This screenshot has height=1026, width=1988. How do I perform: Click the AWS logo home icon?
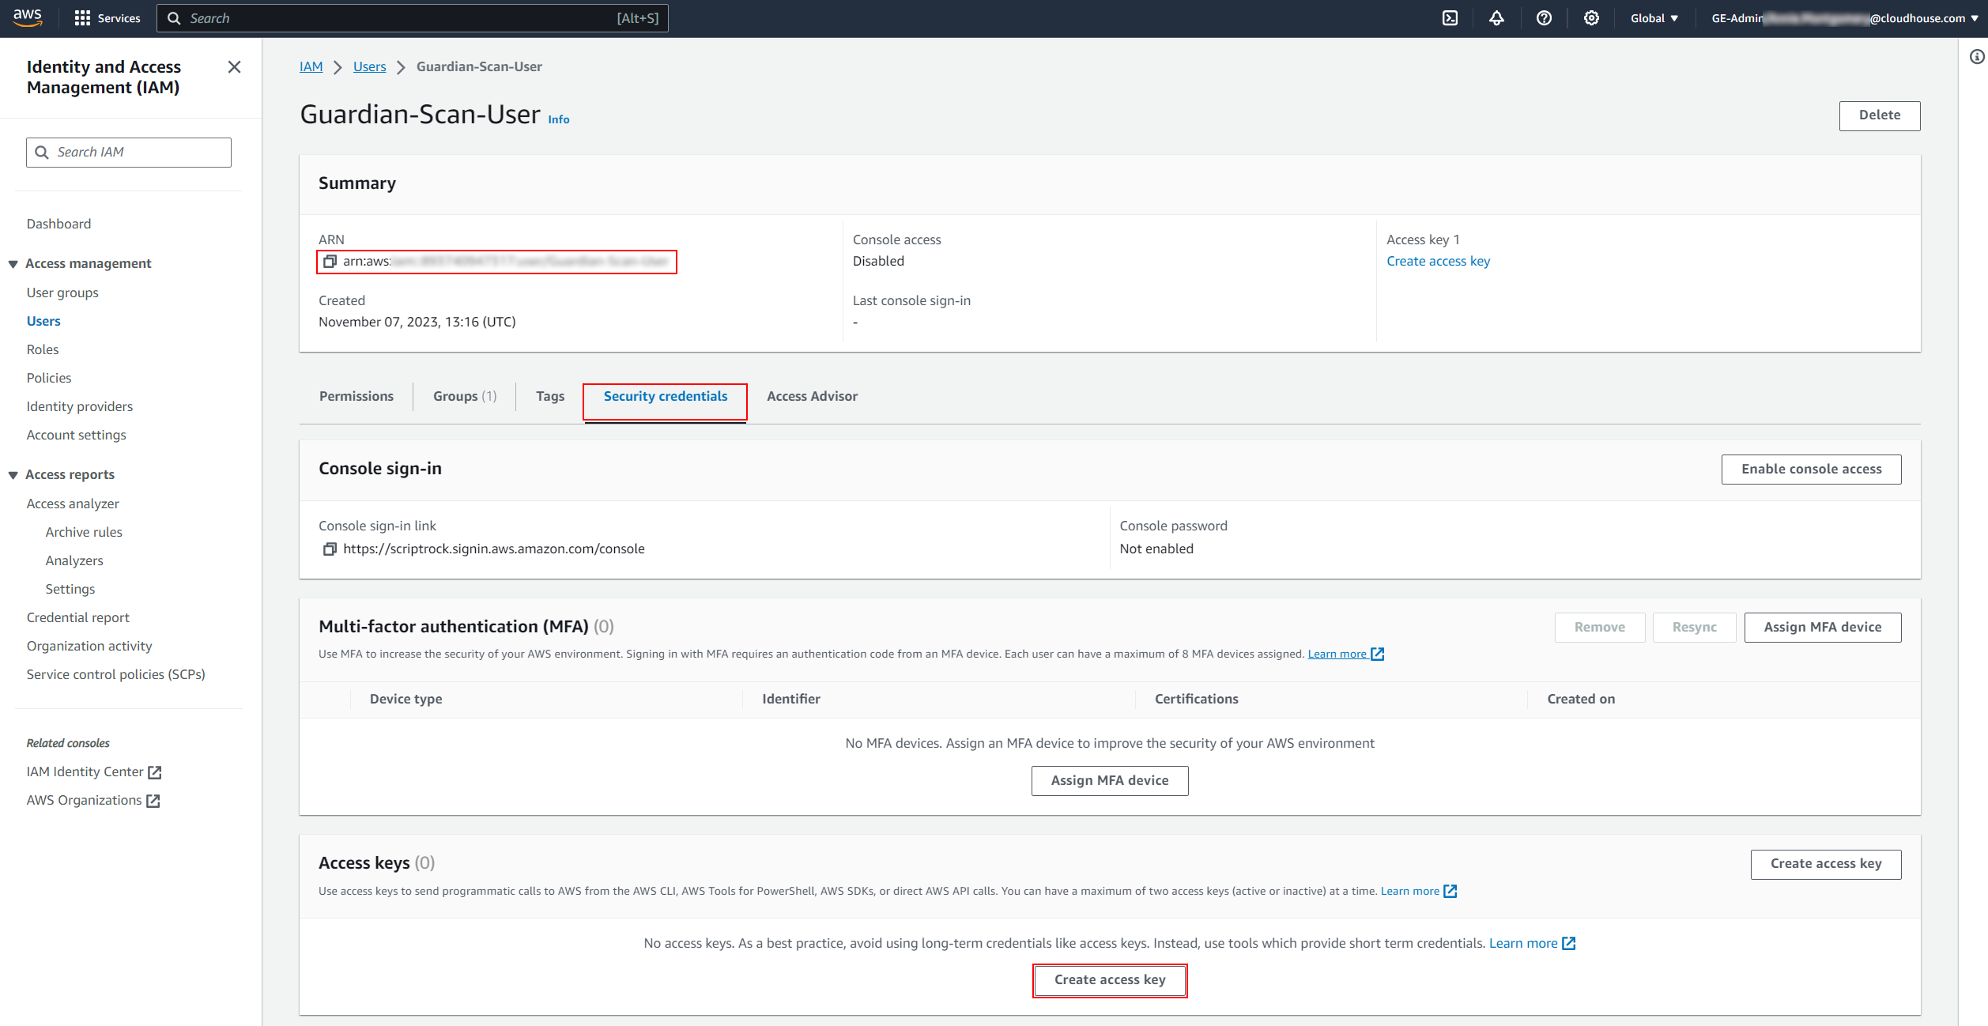(28, 17)
